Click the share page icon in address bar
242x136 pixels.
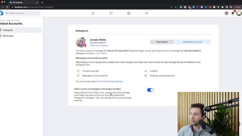coord(171,7)
